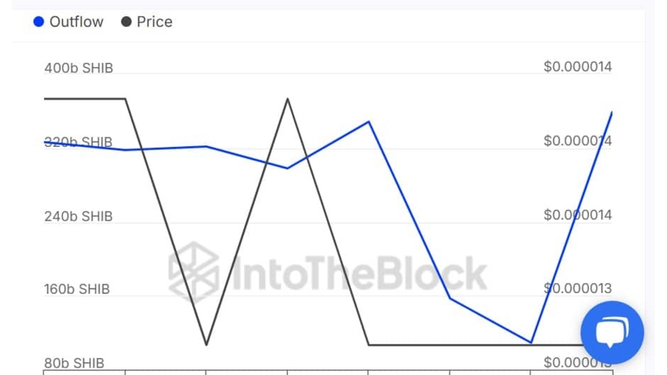Toggle the Outflow series legend label
The width and height of the screenshot is (667, 375).
(x=76, y=22)
